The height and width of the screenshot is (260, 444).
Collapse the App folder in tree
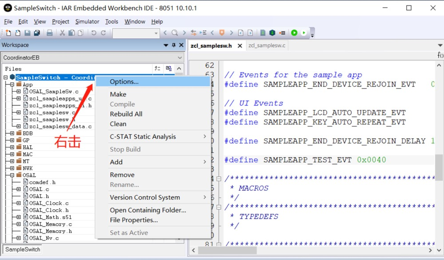pos(12,84)
